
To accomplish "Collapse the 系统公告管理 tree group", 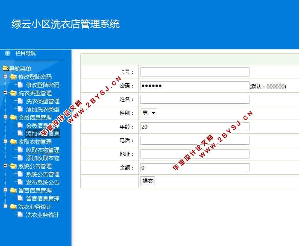I will (x=5, y=166).
